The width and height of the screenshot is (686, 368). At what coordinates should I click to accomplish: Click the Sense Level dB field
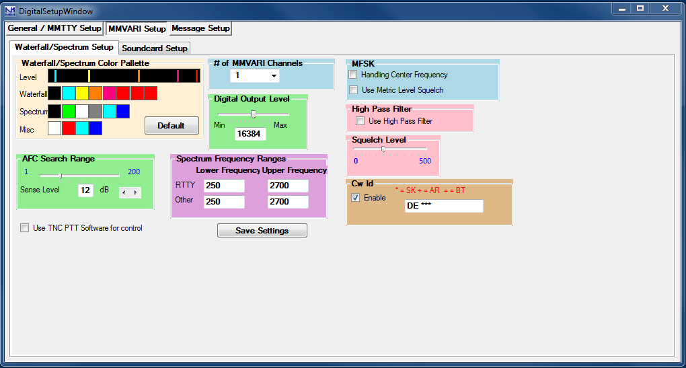click(x=86, y=190)
